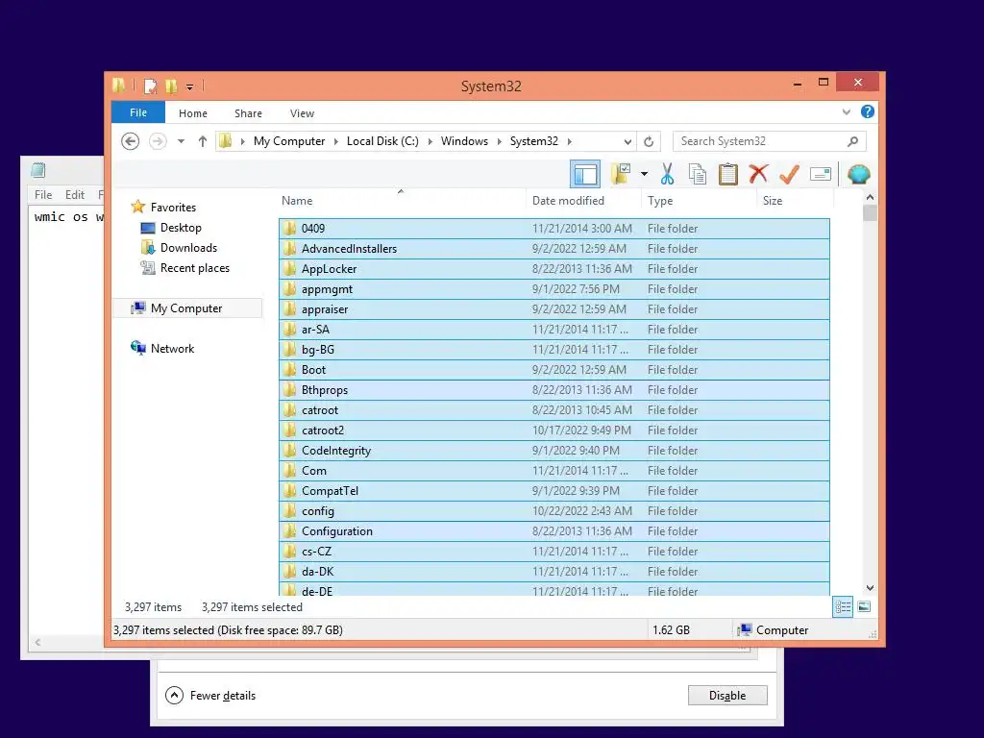Click the E-mail envelope toolbar icon
The width and height of the screenshot is (984, 738).
[821, 174]
